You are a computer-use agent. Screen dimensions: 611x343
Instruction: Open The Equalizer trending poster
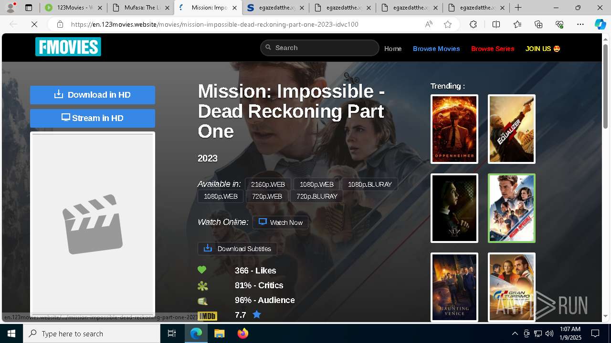[512, 129]
